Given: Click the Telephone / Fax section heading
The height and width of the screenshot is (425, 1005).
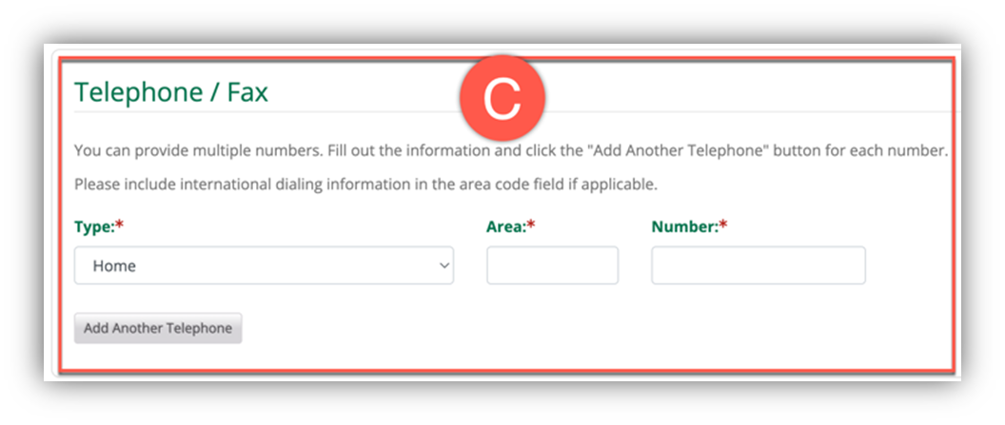Looking at the screenshot, I should [171, 92].
